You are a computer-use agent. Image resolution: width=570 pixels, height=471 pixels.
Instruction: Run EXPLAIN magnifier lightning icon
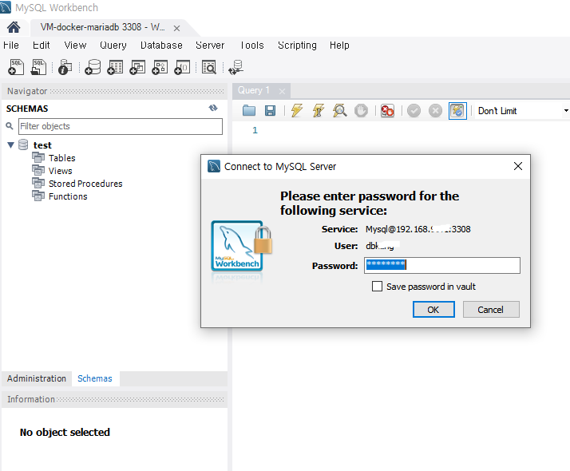point(339,110)
